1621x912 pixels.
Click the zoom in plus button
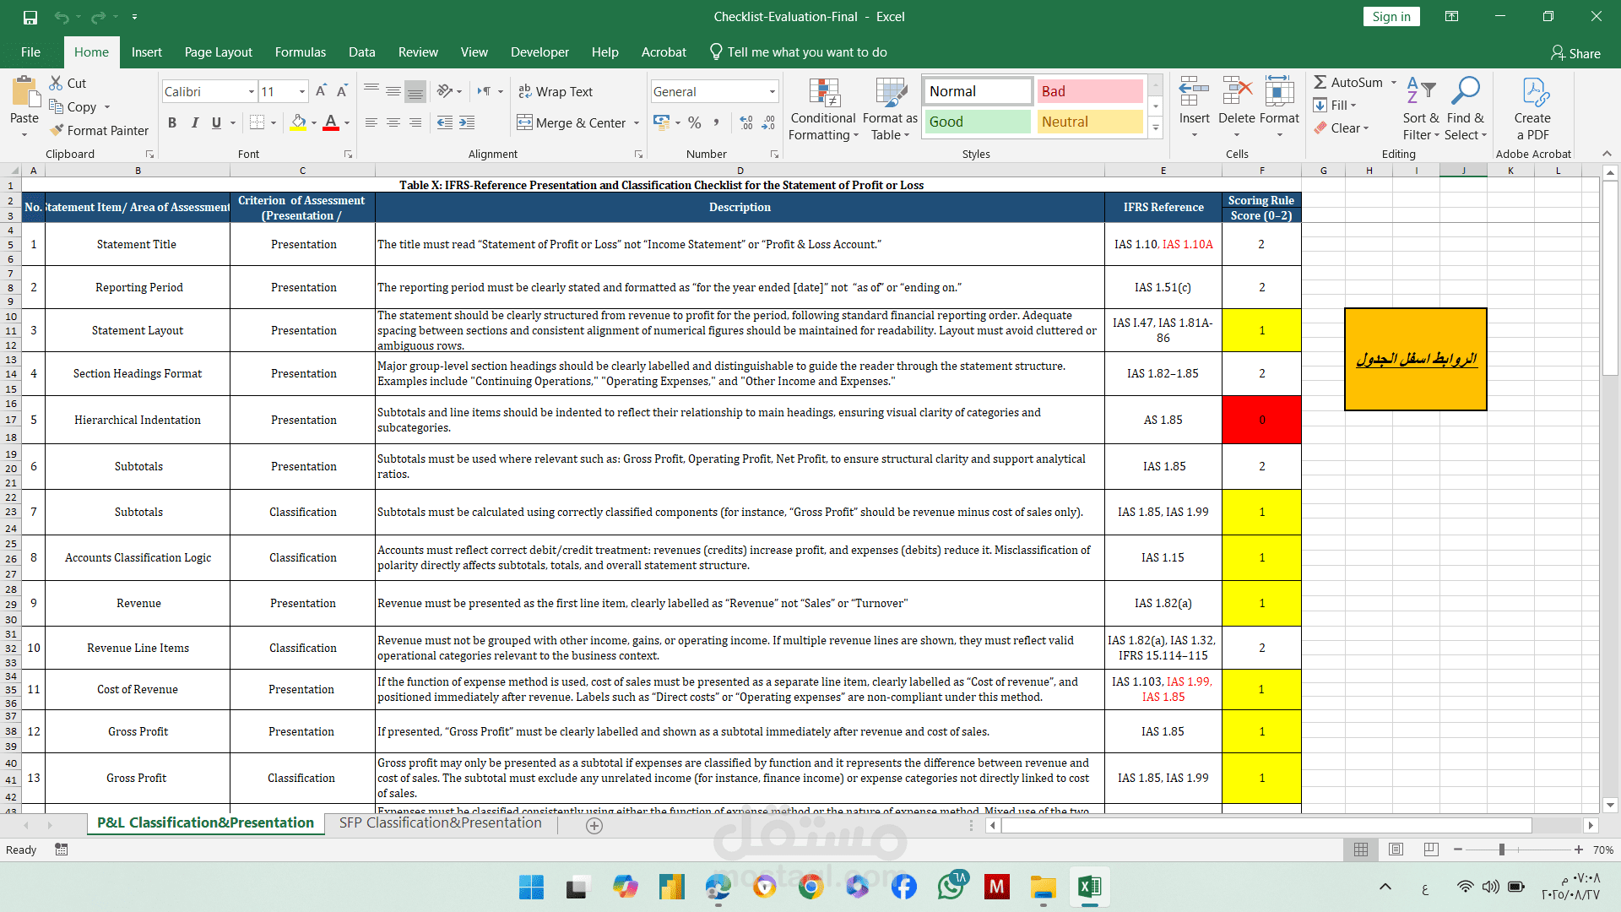click(1579, 850)
